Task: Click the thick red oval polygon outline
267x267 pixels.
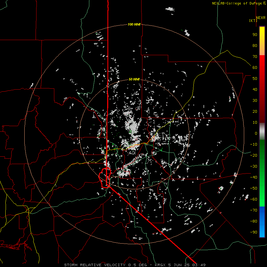Action: point(104,178)
